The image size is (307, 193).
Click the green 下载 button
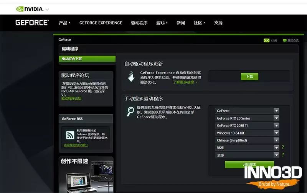point(249,76)
